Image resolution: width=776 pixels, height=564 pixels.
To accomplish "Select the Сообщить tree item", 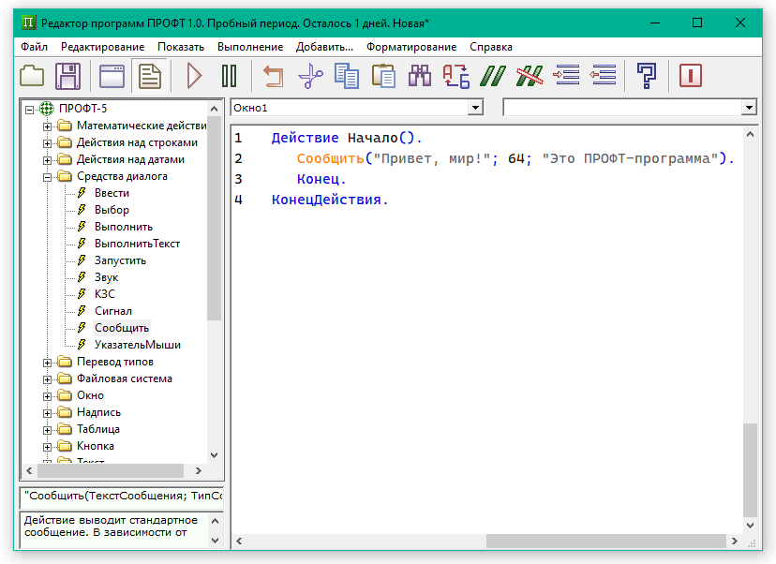I will tap(121, 328).
